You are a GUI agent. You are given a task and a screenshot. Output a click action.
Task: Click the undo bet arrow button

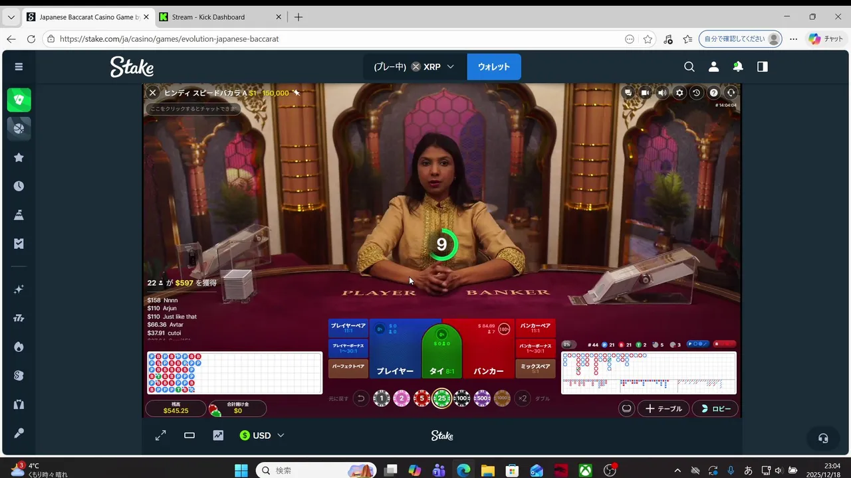click(x=360, y=398)
